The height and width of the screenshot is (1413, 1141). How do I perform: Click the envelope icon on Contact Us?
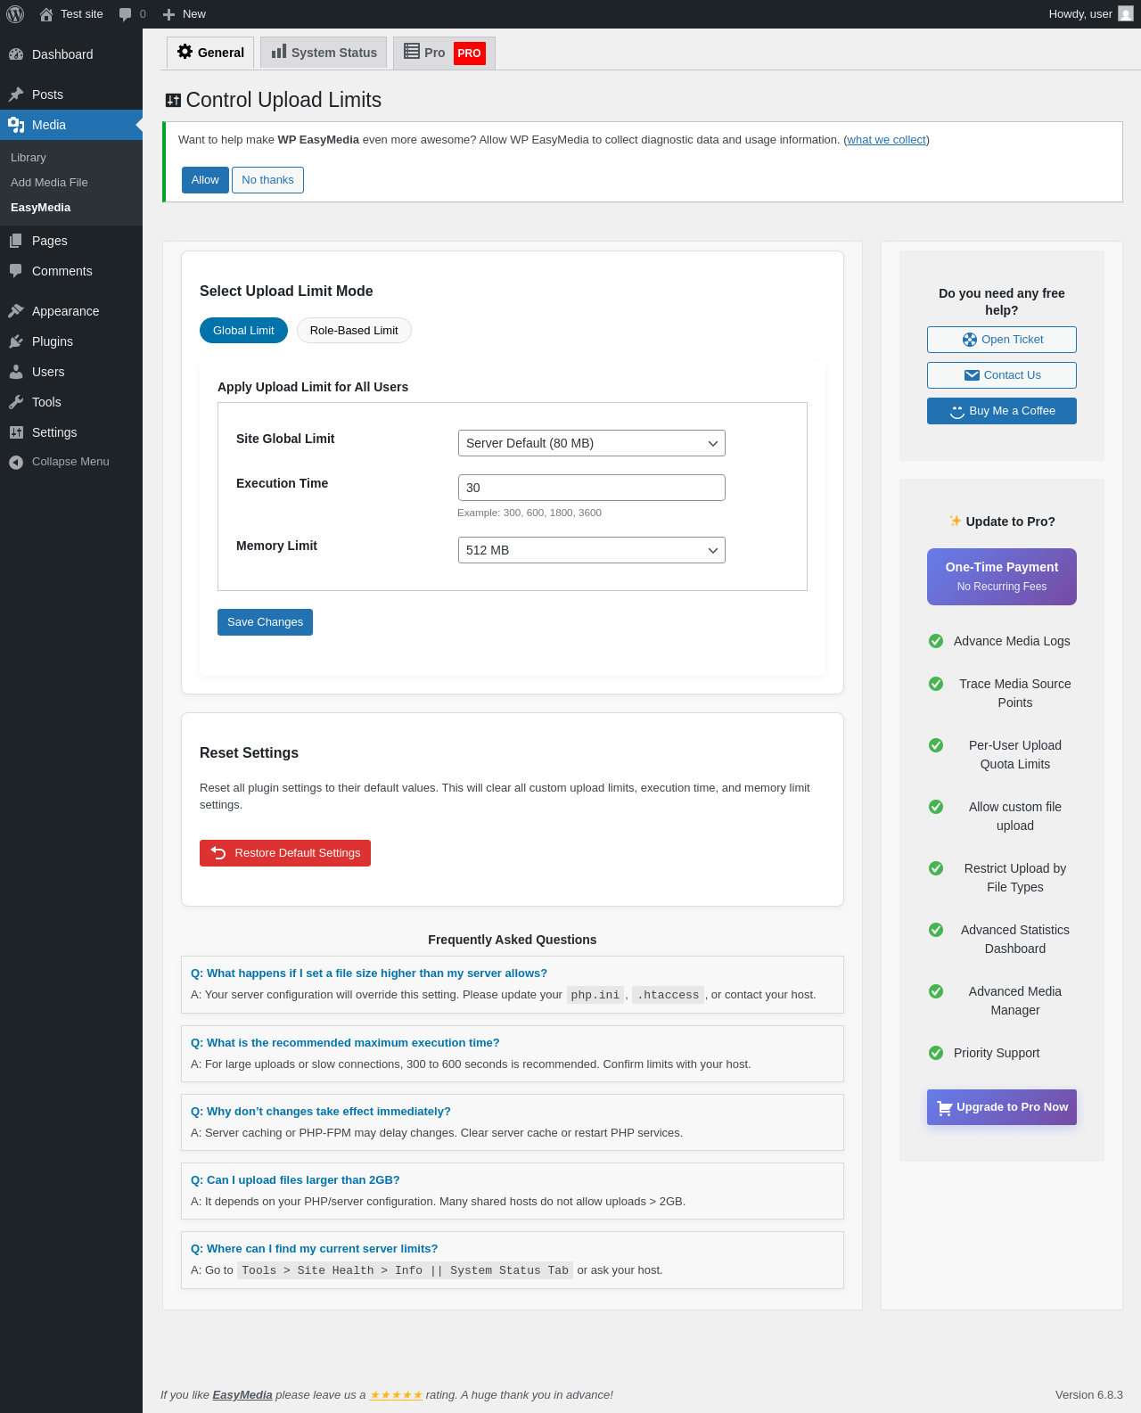(x=973, y=375)
